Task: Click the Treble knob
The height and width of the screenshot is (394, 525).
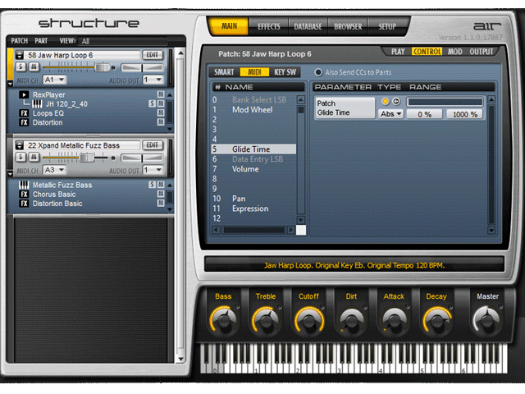Action: [266, 320]
